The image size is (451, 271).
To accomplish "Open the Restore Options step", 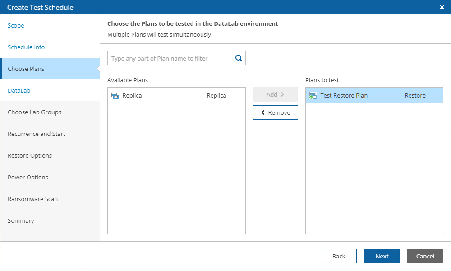I will (30, 156).
